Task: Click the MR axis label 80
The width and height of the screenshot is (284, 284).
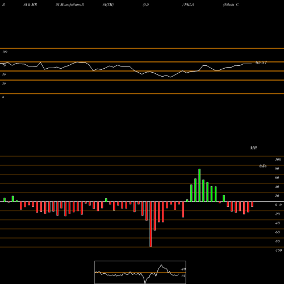Action: (x=277, y=169)
